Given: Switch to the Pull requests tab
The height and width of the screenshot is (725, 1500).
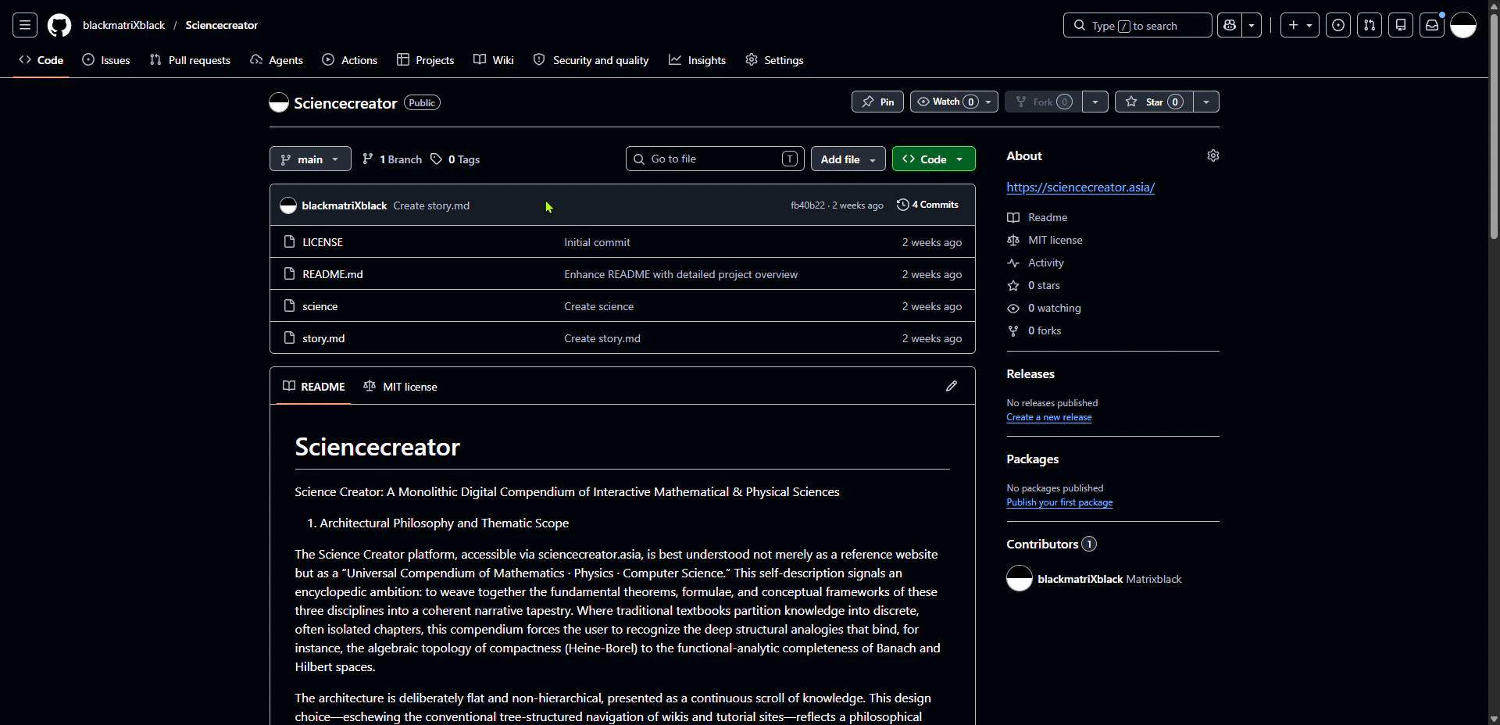Looking at the screenshot, I should click(190, 60).
